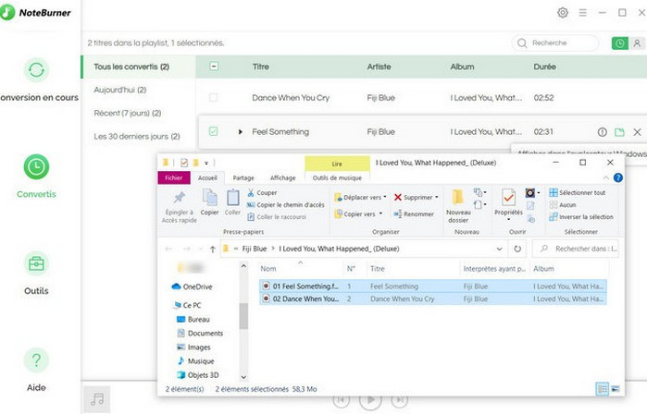Screen dimensions: 647x414
Task: Switch to Partage ribbon tab
Action: (x=243, y=177)
